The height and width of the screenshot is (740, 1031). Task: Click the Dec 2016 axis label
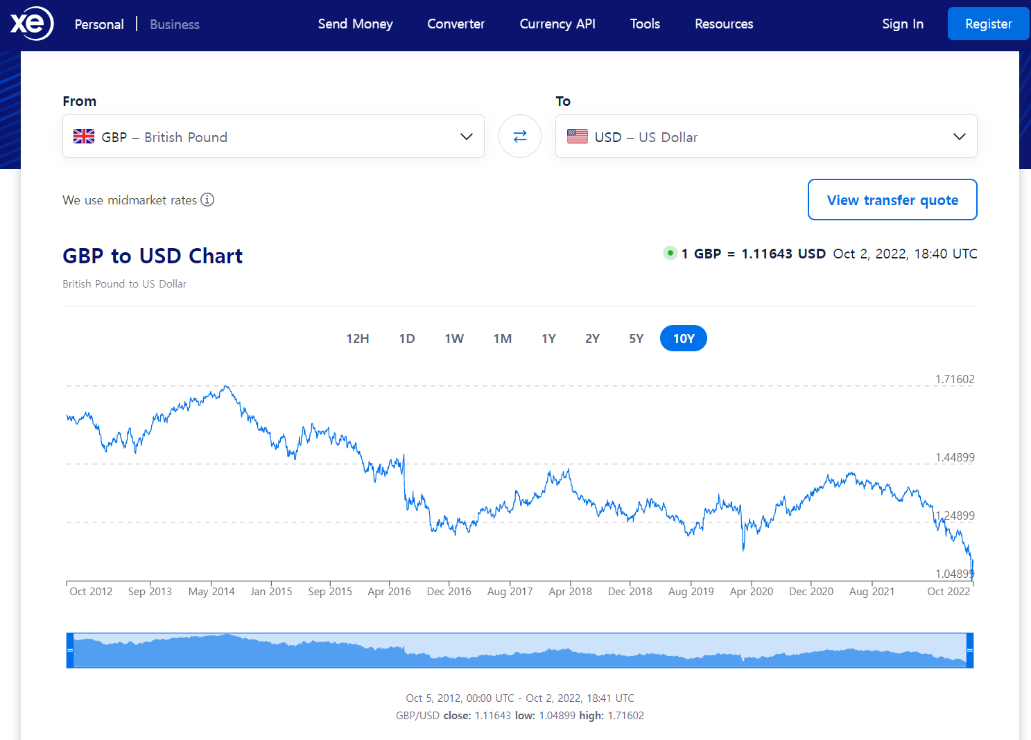449,591
